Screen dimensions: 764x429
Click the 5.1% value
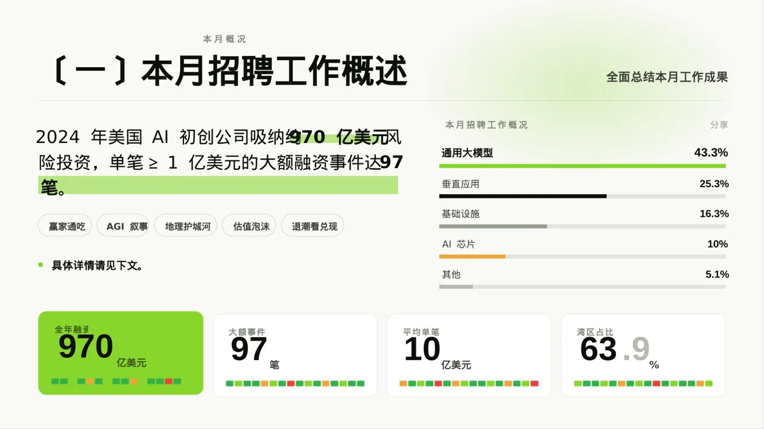tap(717, 275)
